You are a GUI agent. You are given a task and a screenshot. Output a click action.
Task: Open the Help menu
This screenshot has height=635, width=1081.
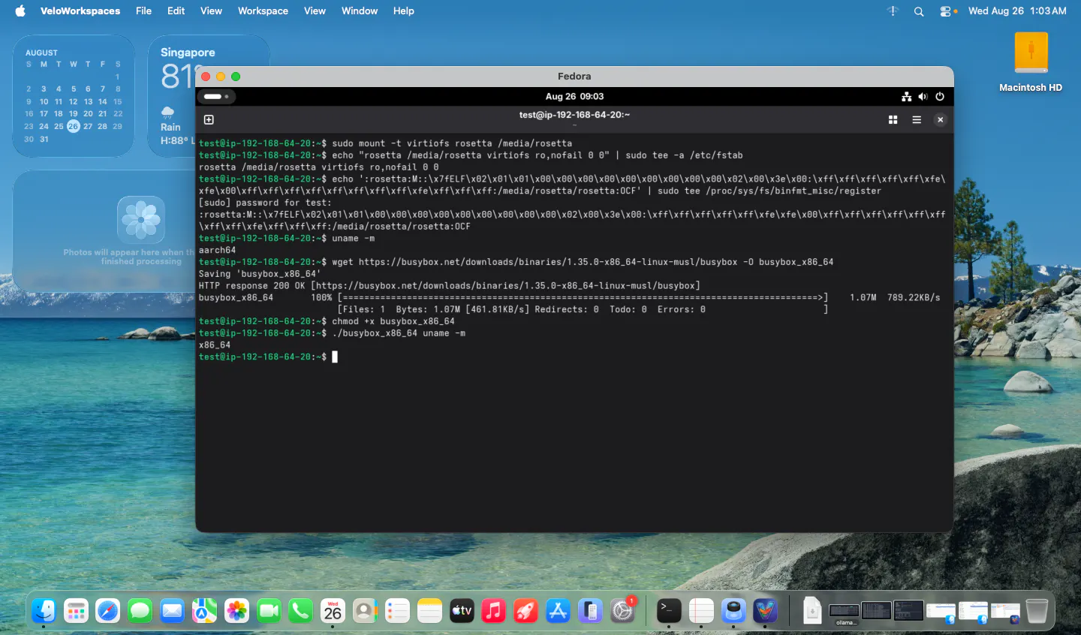403,11
